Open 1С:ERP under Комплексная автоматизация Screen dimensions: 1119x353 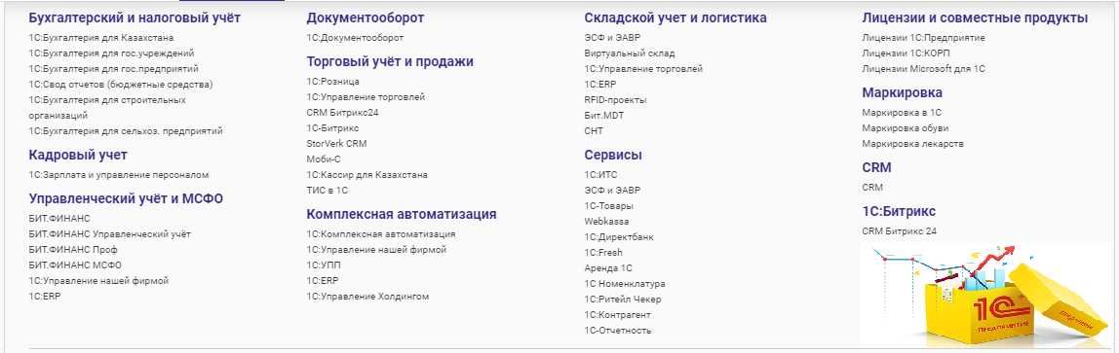[x=323, y=281]
